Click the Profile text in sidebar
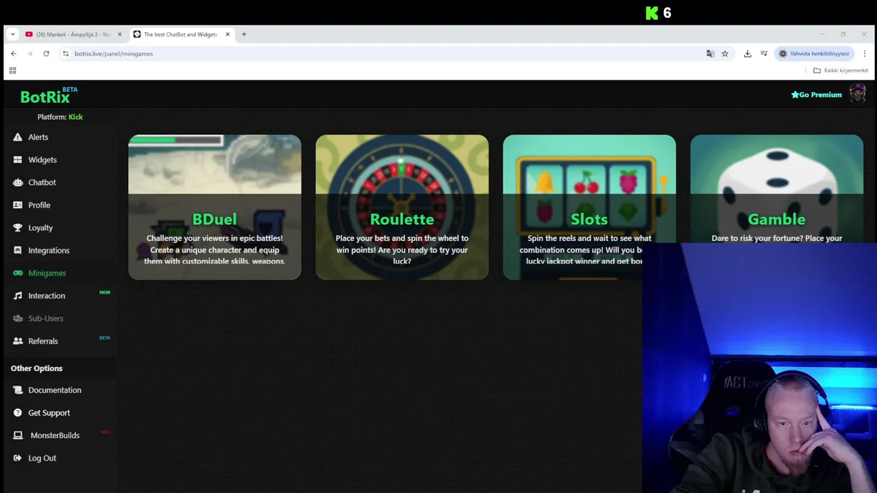The height and width of the screenshot is (493, 877). (x=39, y=205)
